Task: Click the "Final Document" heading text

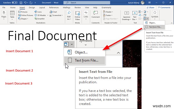Action: pos(52,36)
